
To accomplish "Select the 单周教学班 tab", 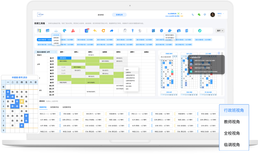I will [55, 107].
